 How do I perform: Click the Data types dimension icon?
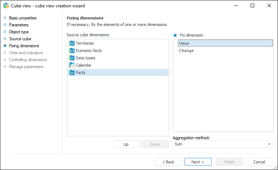point(72,58)
